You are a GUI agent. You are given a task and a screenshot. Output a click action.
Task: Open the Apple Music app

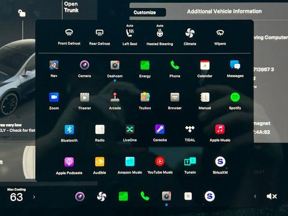pos(220,129)
